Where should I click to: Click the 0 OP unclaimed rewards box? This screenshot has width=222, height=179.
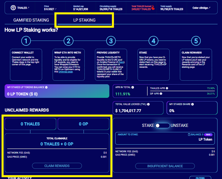click(83, 124)
